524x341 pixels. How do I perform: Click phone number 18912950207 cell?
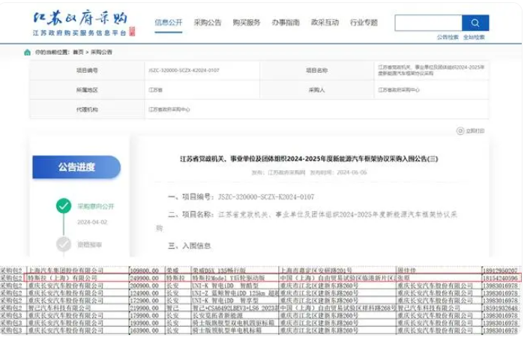click(501, 271)
